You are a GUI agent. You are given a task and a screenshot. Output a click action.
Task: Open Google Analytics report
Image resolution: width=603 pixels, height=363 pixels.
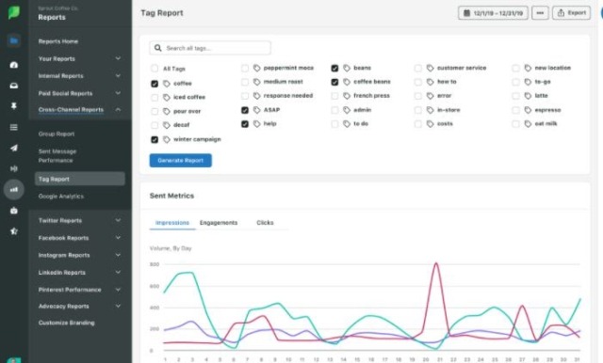pyautogui.click(x=61, y=197)
